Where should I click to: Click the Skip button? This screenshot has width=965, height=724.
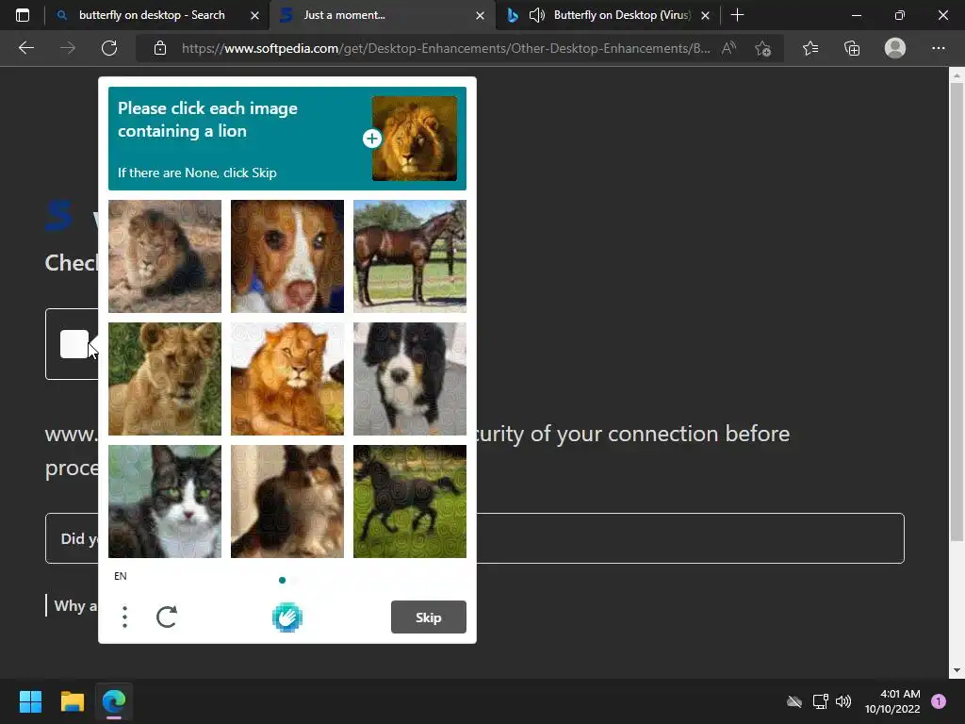tap(429, 617)
